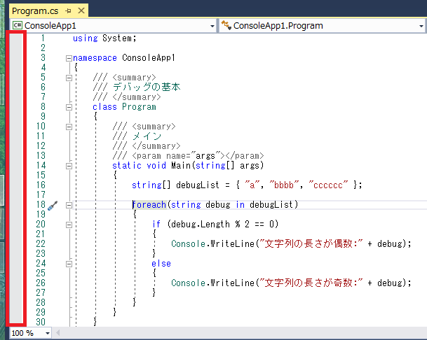Collapse the else block on line 24
Screen dimensions: 427x340
pos(69,264)
